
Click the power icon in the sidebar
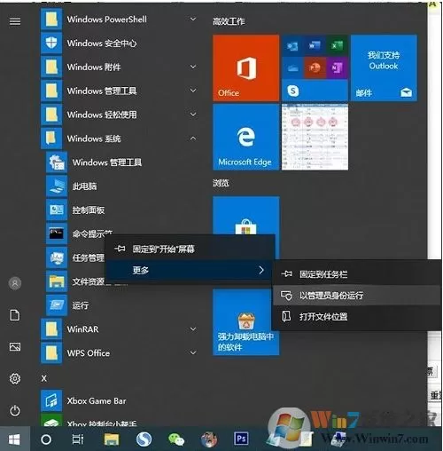click(15, 411)
